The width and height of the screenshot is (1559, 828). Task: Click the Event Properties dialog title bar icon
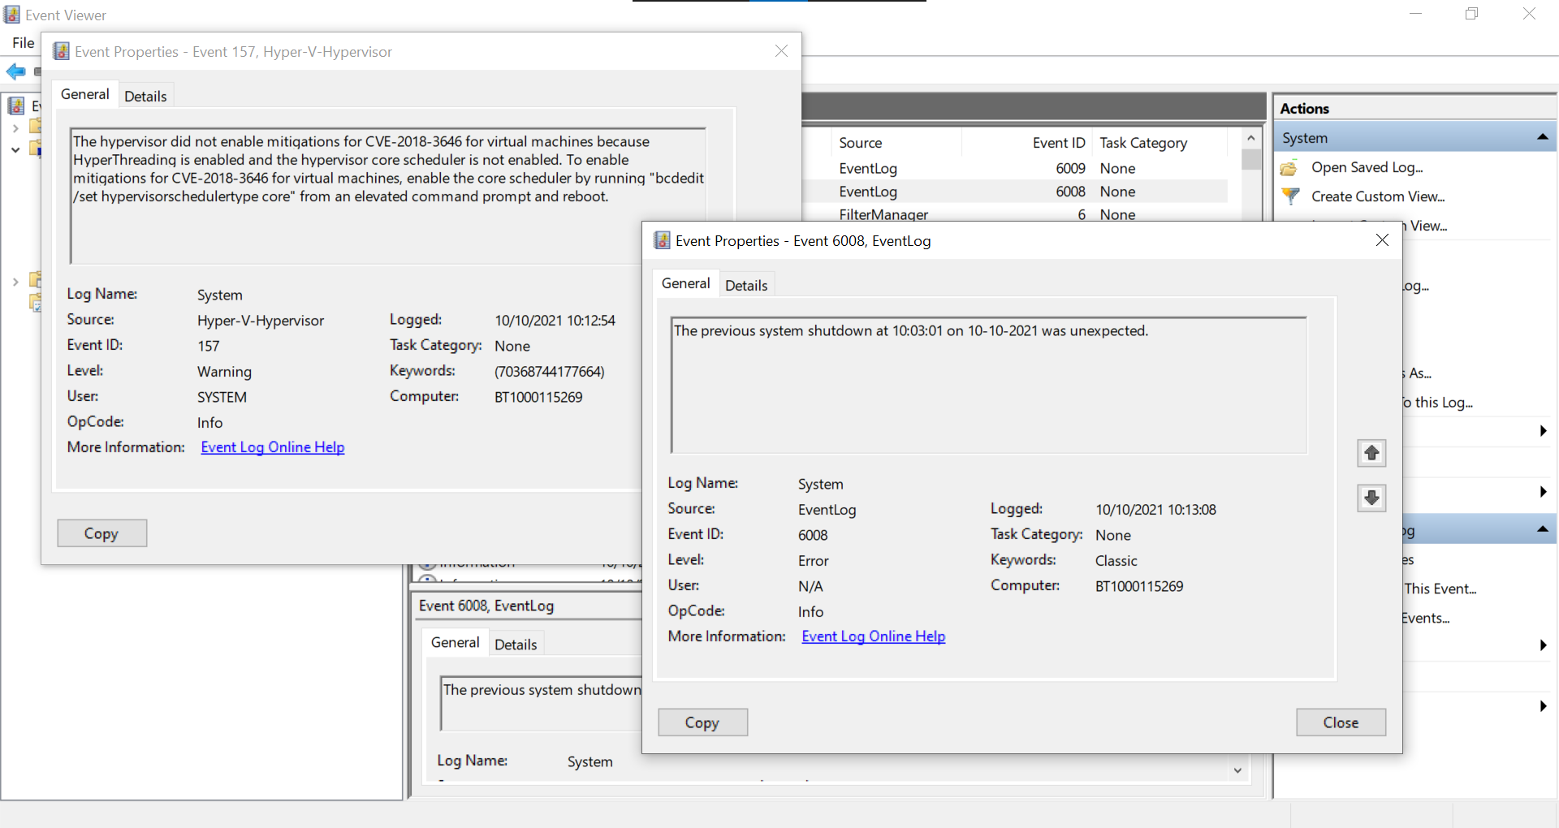[x=661, y=240]
